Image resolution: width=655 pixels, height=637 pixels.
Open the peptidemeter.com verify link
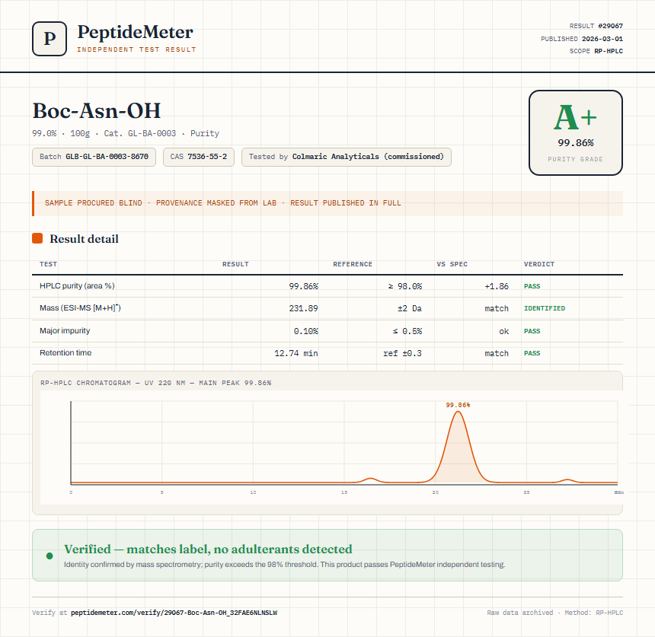(x=174, y=613)
